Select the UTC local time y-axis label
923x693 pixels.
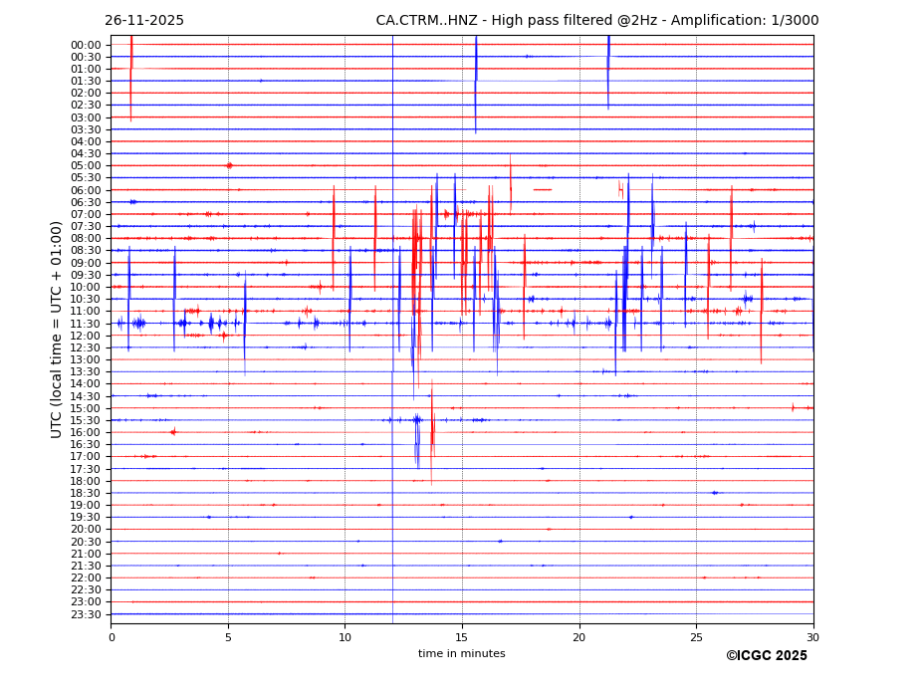click(x=57, y=329)
